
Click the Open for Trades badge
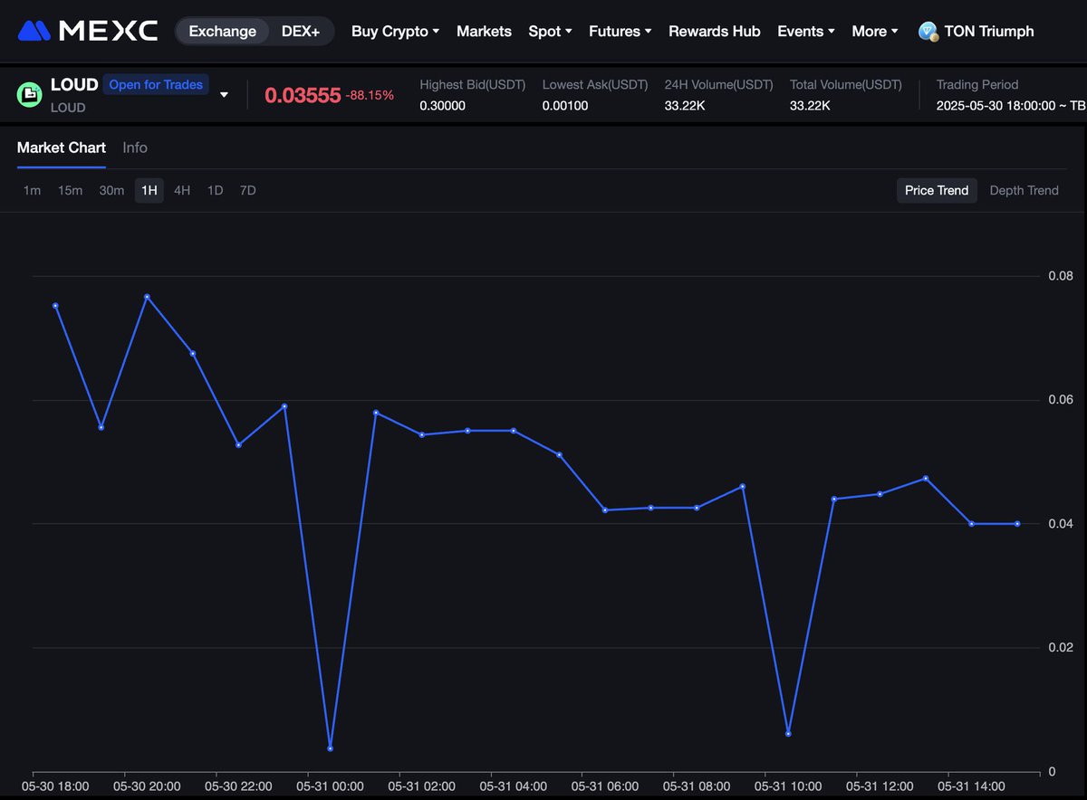coord(156,84)
